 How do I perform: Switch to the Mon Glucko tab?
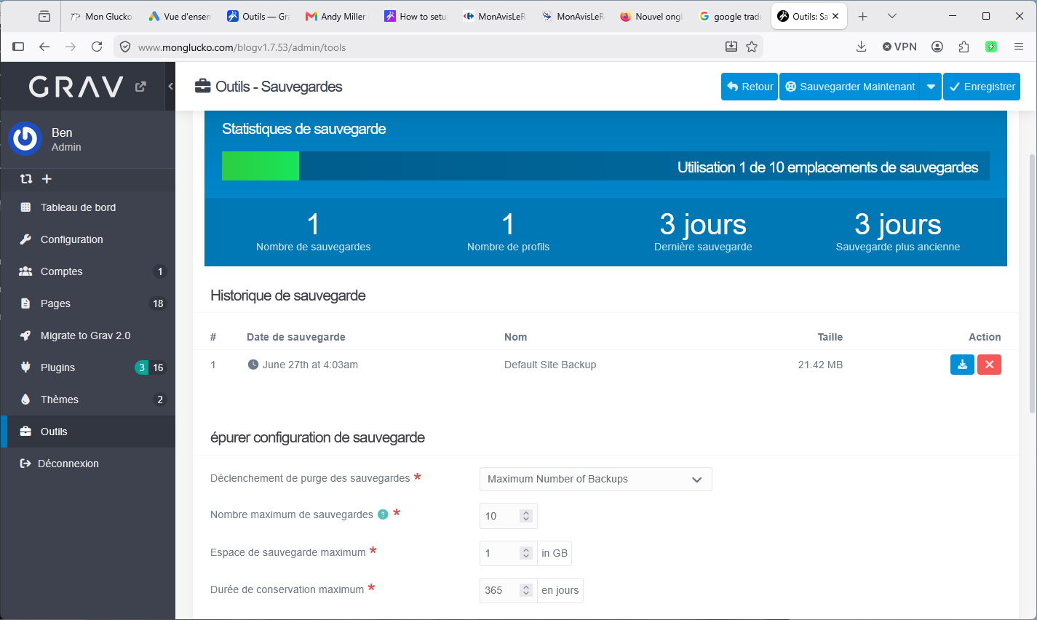click(101, 16)
